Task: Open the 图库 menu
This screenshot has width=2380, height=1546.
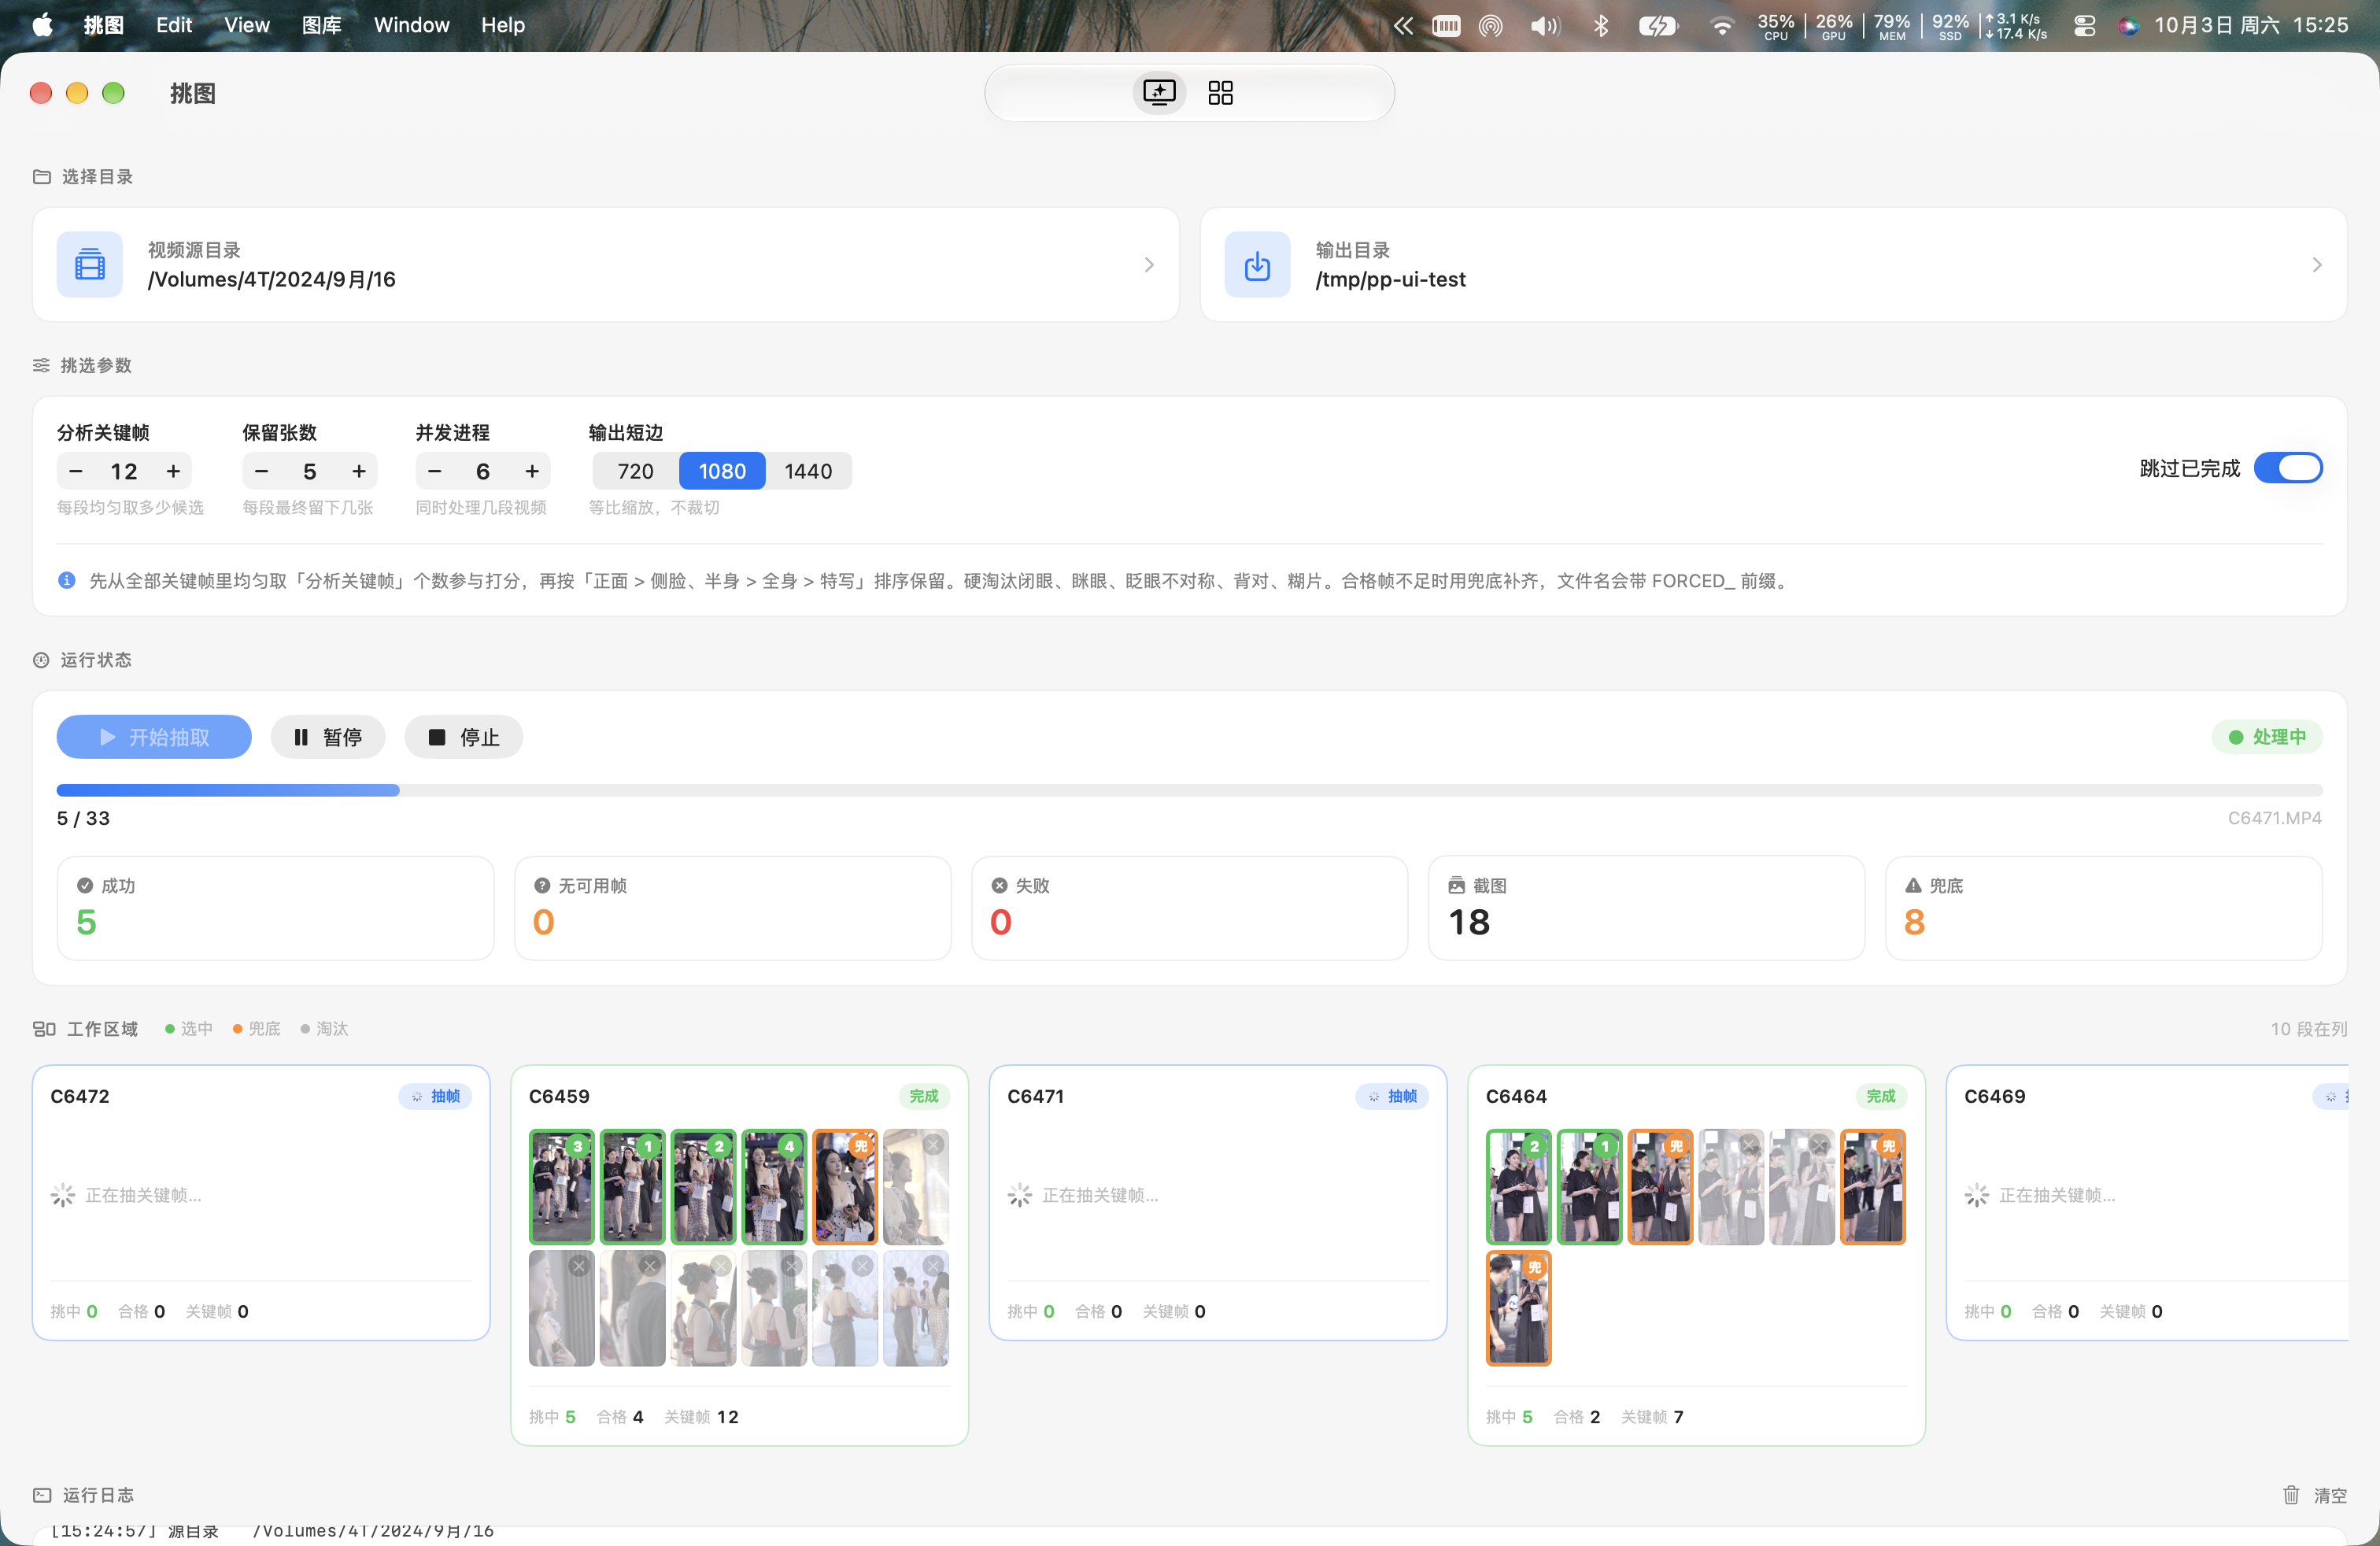Action: coord(322,25)
